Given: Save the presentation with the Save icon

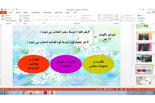Looking at the screenshot, I should 5,10.
